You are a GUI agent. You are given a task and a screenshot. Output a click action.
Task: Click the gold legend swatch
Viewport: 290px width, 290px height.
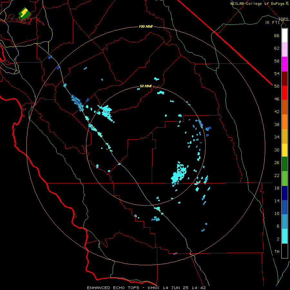(285, 136)
